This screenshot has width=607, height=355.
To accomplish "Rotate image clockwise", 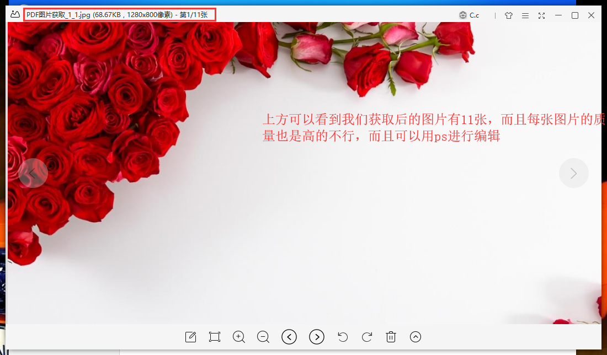I will pos(367,337).
